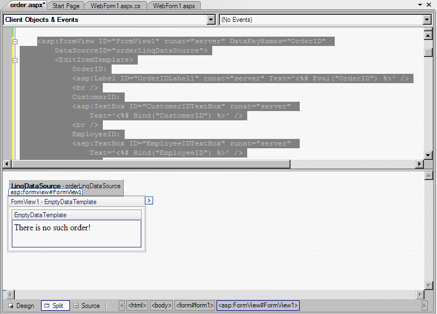Screen dimensions: 437x314
Task: Click the design pane scroll left arrow
Action: tap(10, 294)
